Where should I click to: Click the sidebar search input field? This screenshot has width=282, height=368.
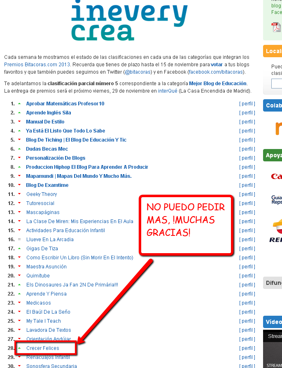point(277,84)
